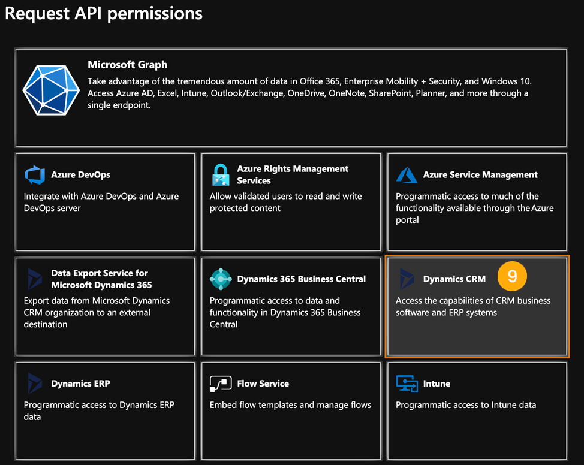Select the Dynamics 365 Business Central tile
Screen dimensions: 584x465
tap(291, 307)
